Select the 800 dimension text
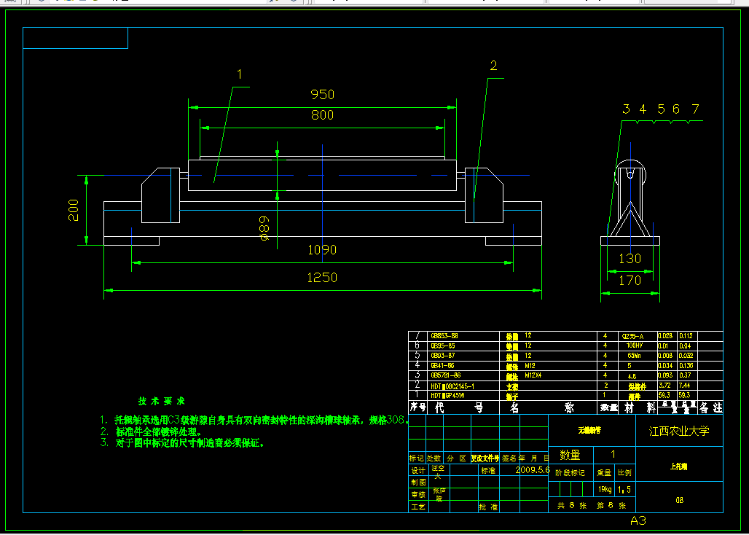This screenshot has width=749, height=535. 323,115
